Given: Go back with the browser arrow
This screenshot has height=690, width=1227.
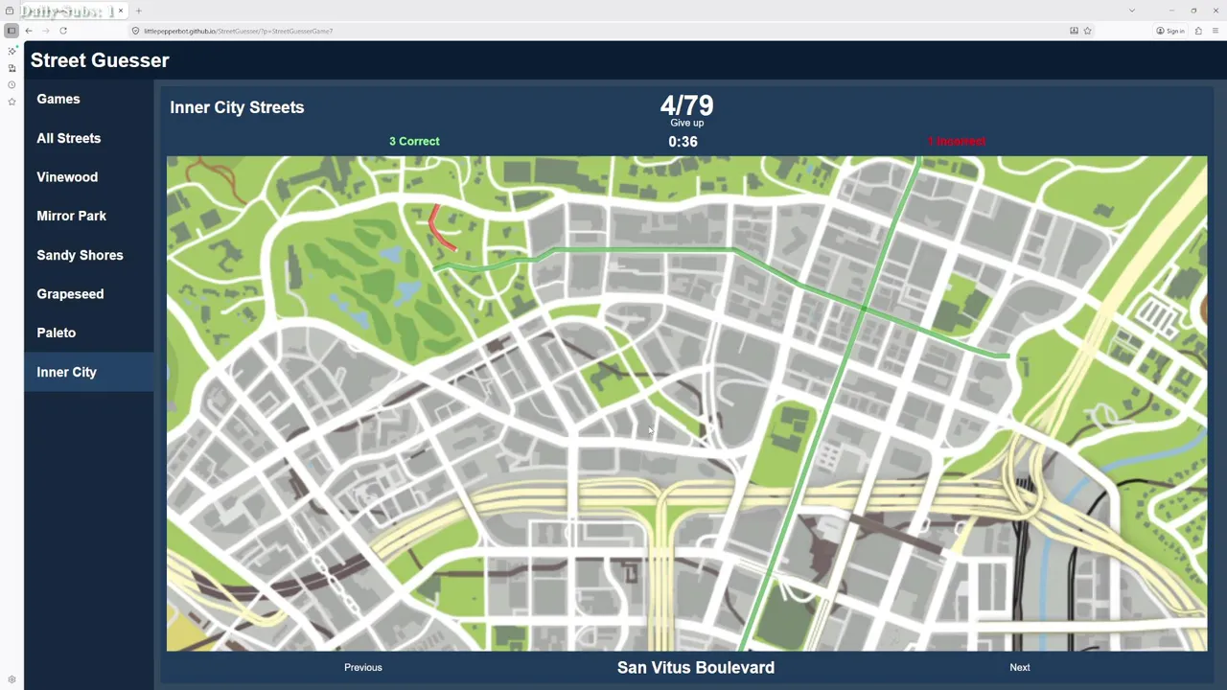Looking at the screenshot, I should 29,31.
